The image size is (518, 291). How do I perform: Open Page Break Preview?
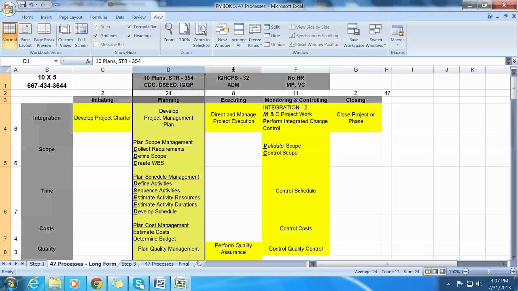(44, 35)
